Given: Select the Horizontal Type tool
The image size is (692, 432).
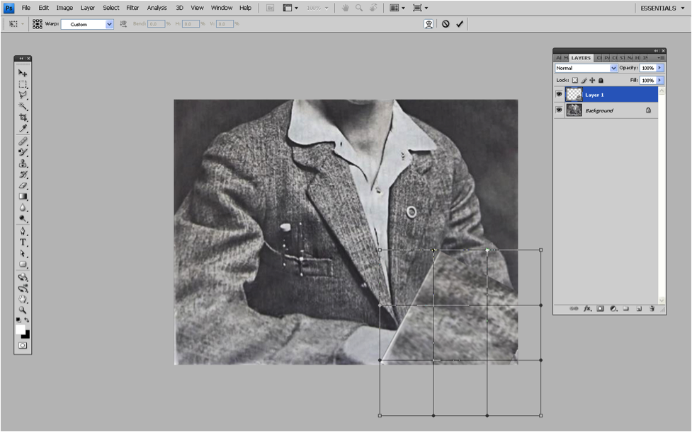Looking at the screenshot, I should pyautogui.click(x=23, y=242).
